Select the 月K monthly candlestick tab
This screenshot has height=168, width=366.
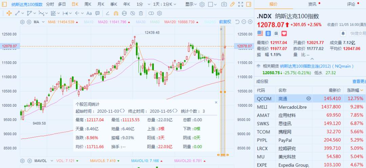[101, 4]
